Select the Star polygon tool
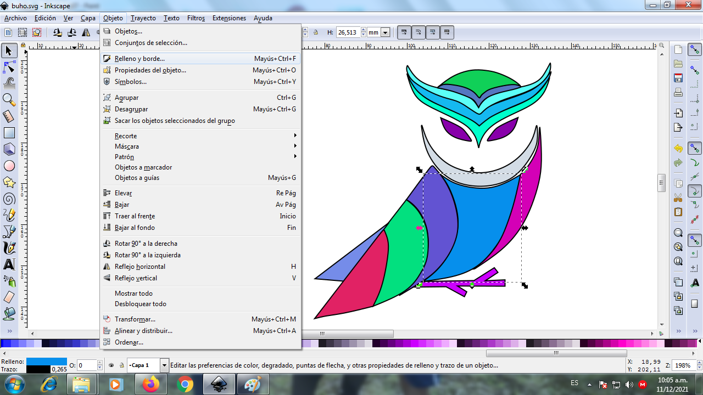The image size is (703, 395). (9, 182)
